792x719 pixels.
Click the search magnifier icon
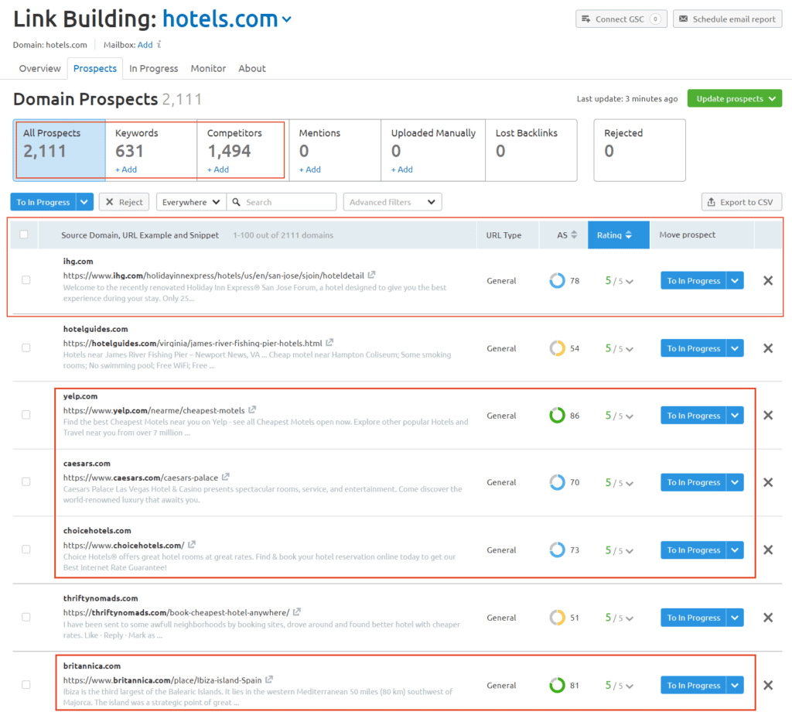tap(236, 202)
